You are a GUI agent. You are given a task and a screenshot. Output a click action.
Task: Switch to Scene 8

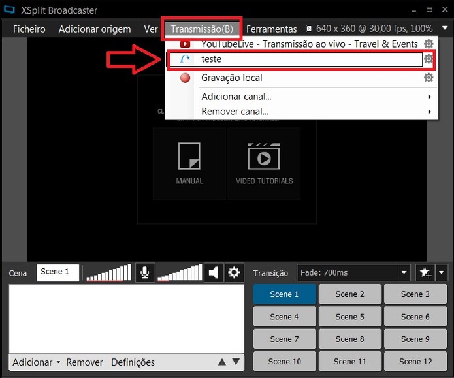tap(349, 339)
